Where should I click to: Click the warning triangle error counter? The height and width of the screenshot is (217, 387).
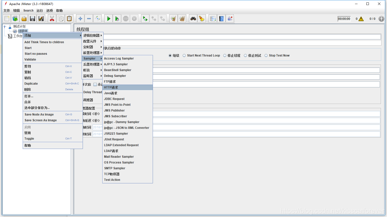point(361,19)
